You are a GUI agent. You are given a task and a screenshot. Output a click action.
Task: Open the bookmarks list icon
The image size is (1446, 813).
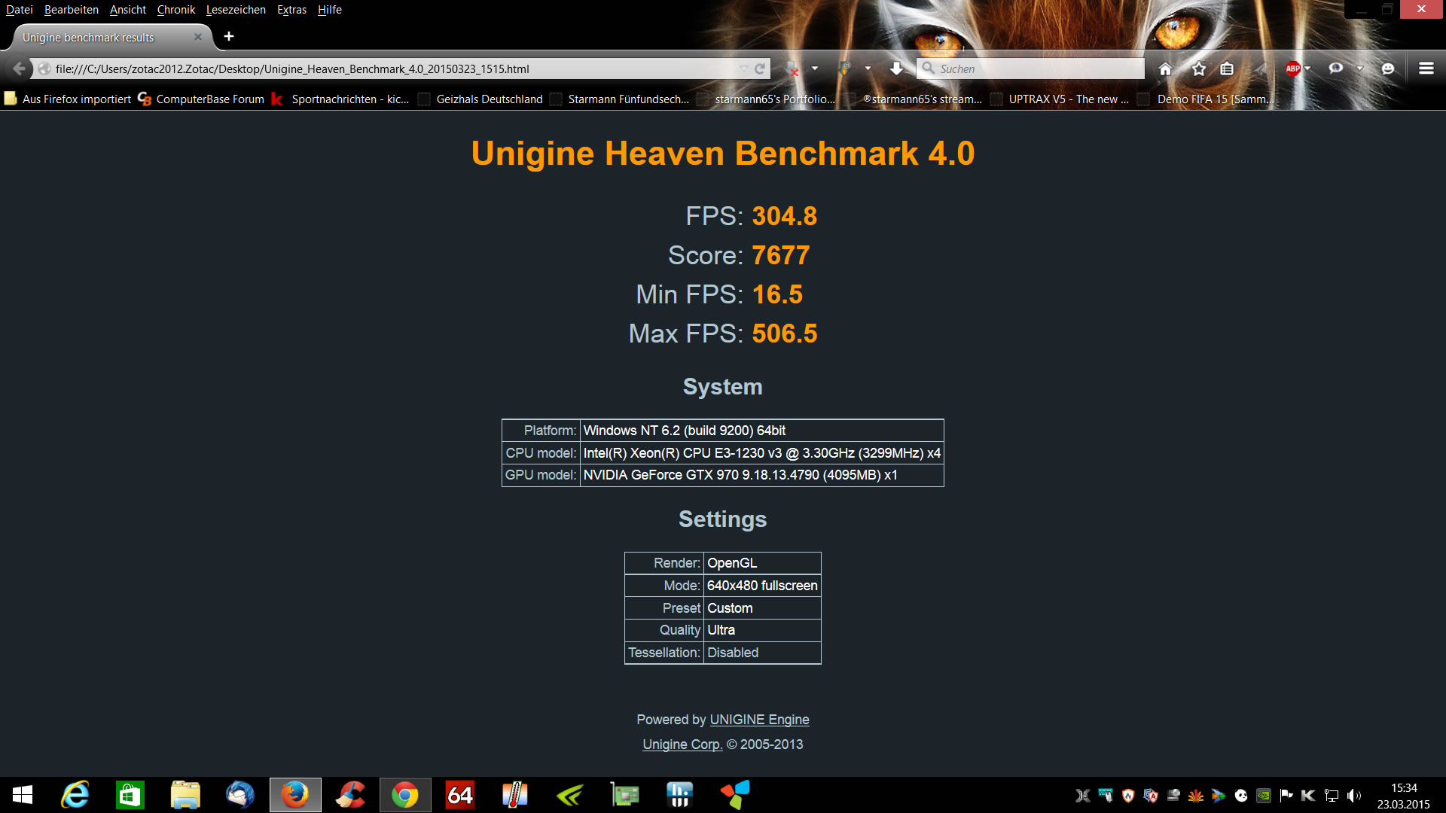pyautogui.click(x=1227, y=69)
